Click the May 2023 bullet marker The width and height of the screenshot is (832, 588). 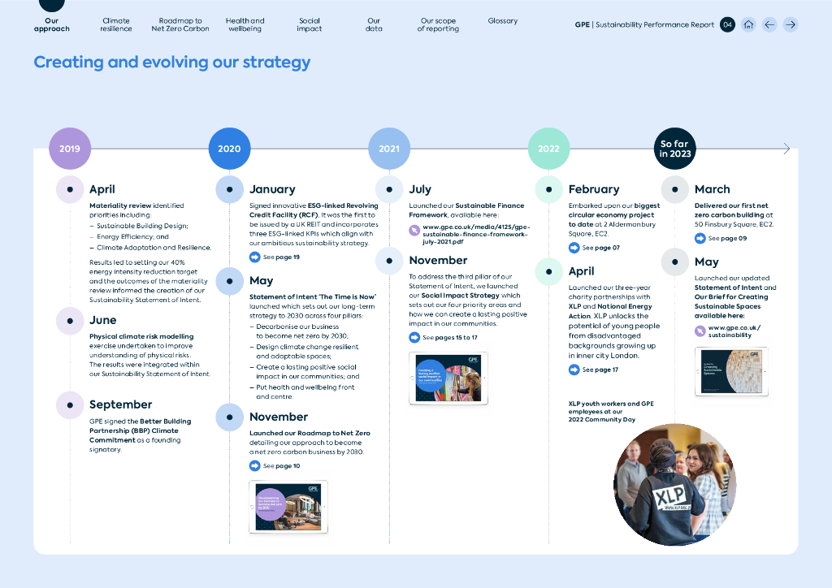tap(675, 262)
